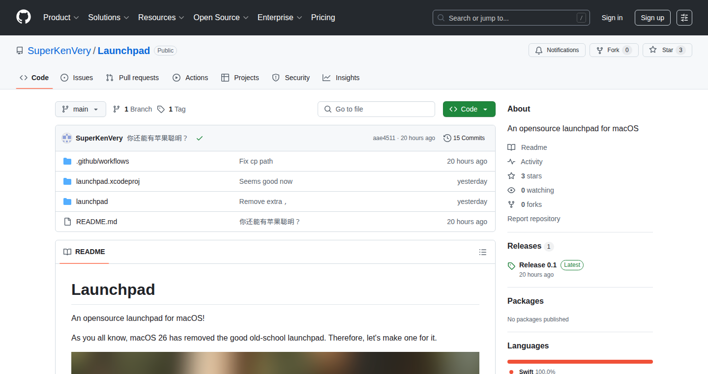Screen dimensions: 708x374
Task: Click the eye icon beside 0 watching
Action: 511,190
